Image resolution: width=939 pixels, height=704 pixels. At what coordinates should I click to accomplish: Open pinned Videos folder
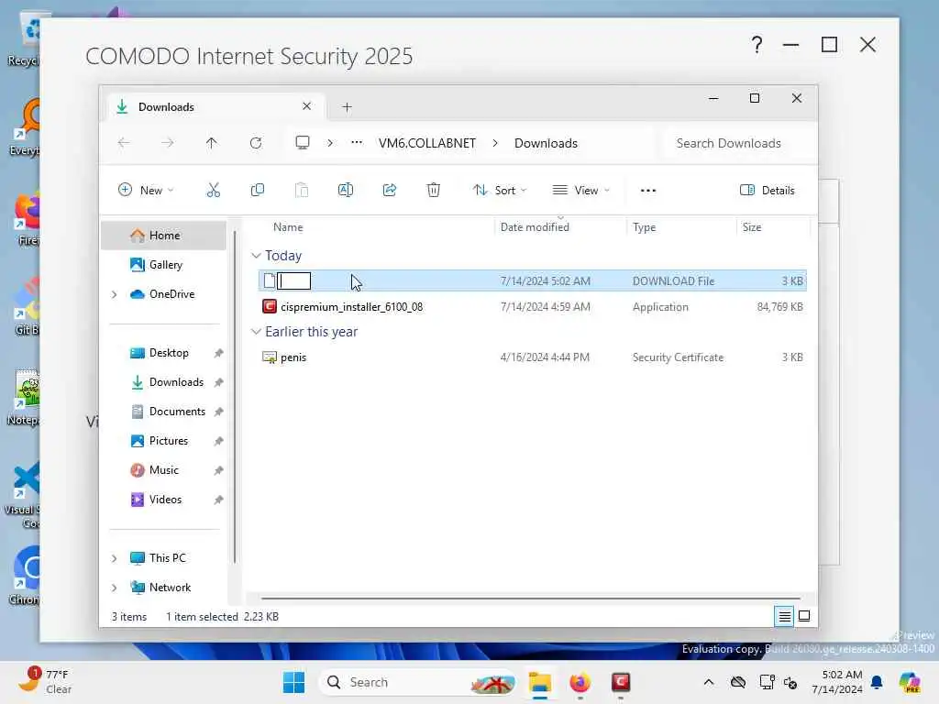pyautogui.click(x=165, y=500)
